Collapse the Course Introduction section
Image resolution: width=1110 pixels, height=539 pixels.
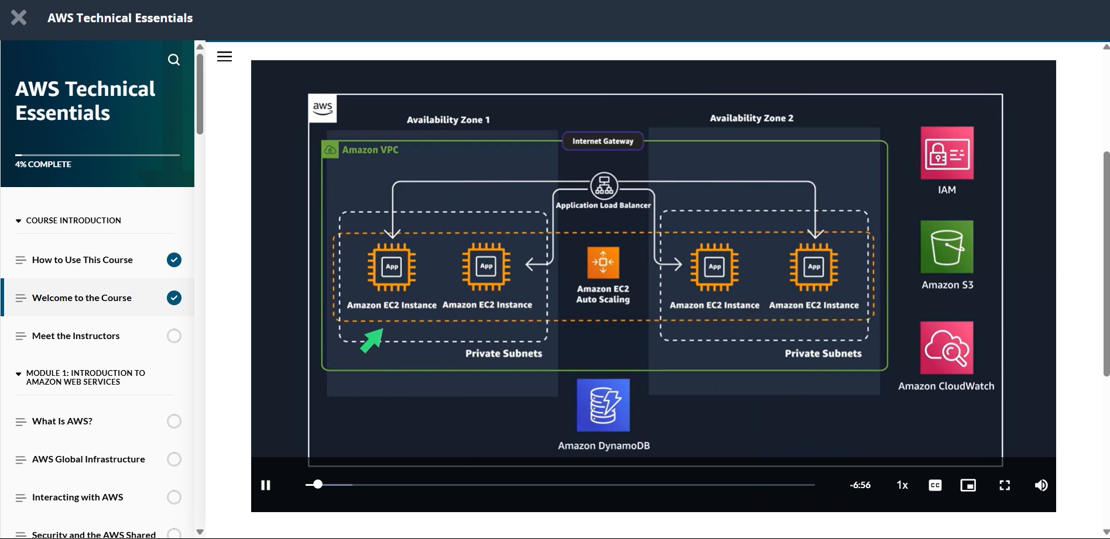click(19, 221)
